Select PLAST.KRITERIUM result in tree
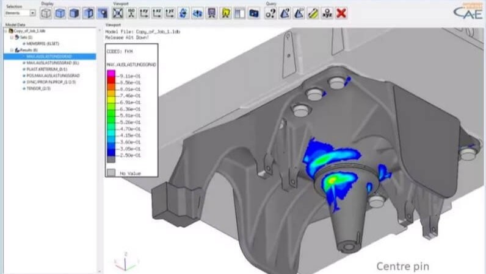The width and height of the screenshot is (486, 274). (46, 69)
